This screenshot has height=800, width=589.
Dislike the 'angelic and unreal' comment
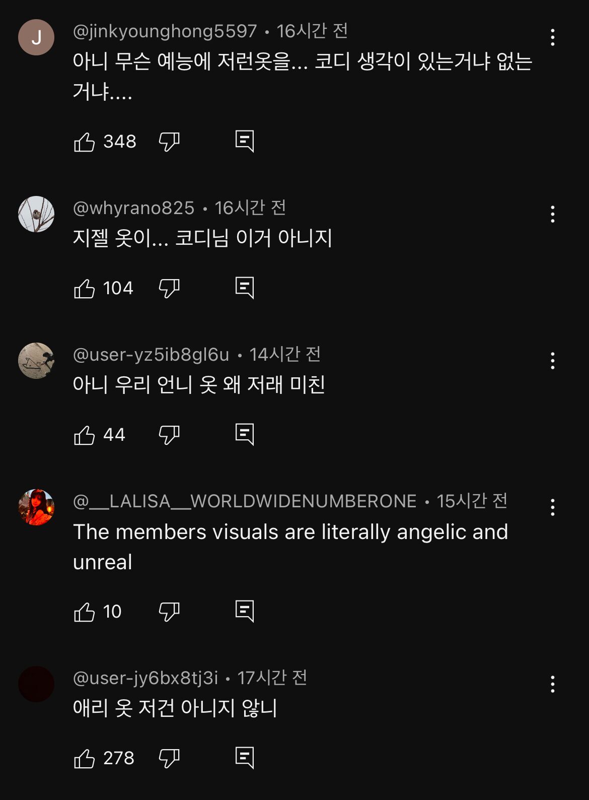tap(169, 612)
